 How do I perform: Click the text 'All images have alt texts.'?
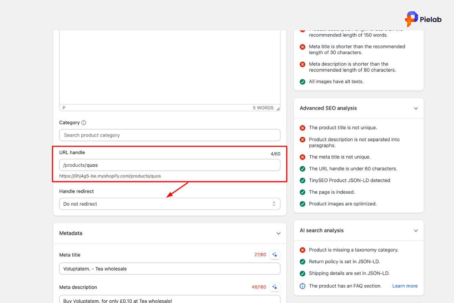pyautogui.click(x=336, y=81)
